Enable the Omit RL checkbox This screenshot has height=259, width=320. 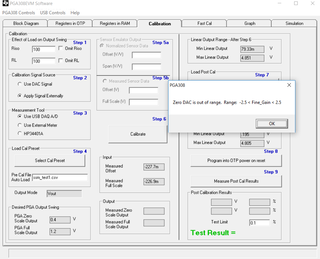coord(60,61)
